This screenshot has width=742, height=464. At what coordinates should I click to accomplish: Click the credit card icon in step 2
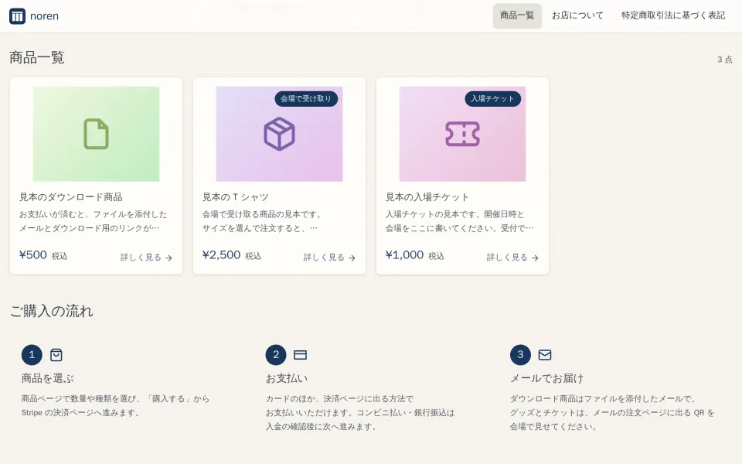(301, 355)
